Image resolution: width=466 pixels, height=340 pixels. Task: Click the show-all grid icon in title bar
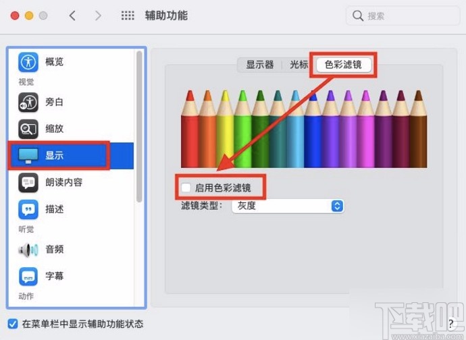point(128,16)
